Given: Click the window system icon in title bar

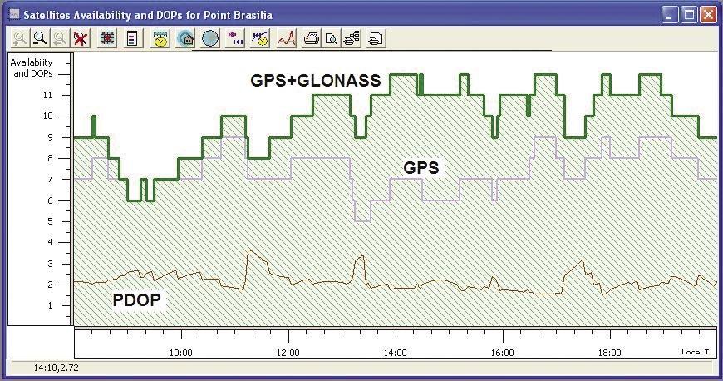Looking at the screenshot, I should pyautogui.click(x=15, y=14).
